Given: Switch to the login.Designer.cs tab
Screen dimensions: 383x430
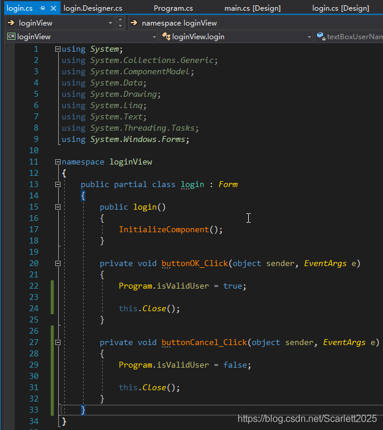Looking at the screenshot, I should click(93, 8).
